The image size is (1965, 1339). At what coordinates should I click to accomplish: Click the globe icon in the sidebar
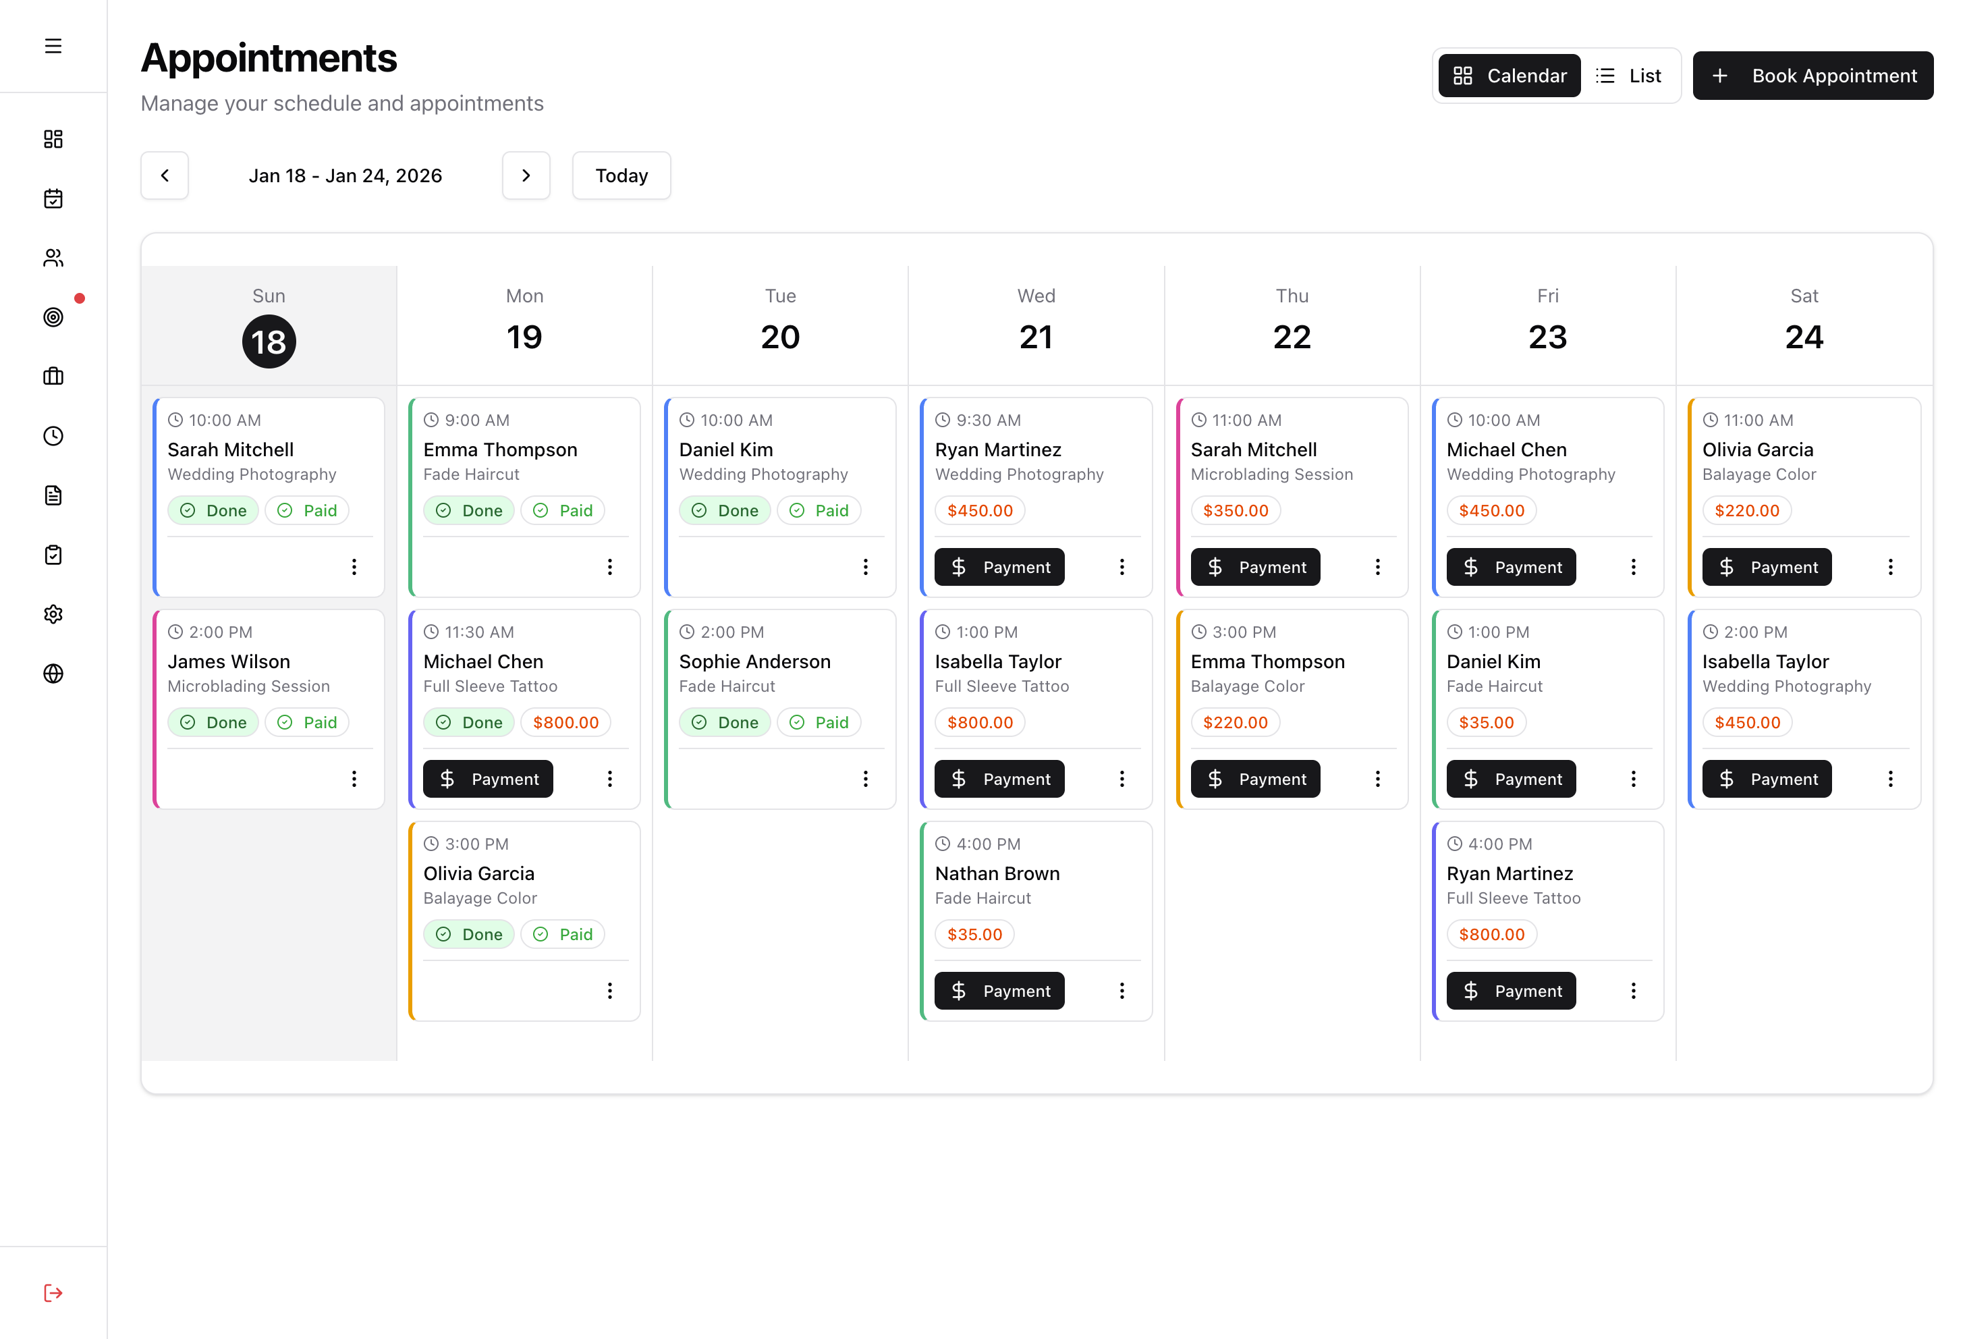click(53, 674)
